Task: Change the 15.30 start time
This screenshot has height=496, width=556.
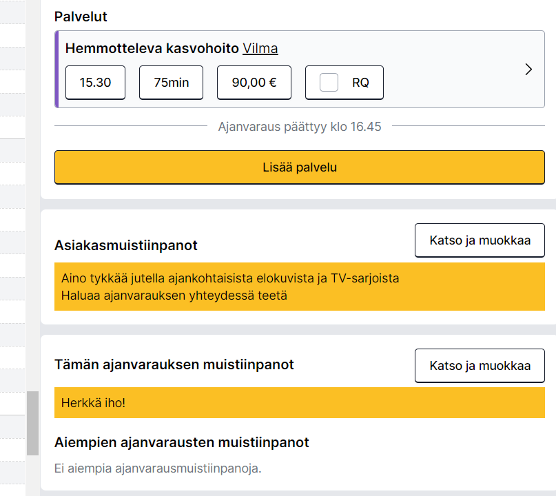Action: tap(95, 82)
